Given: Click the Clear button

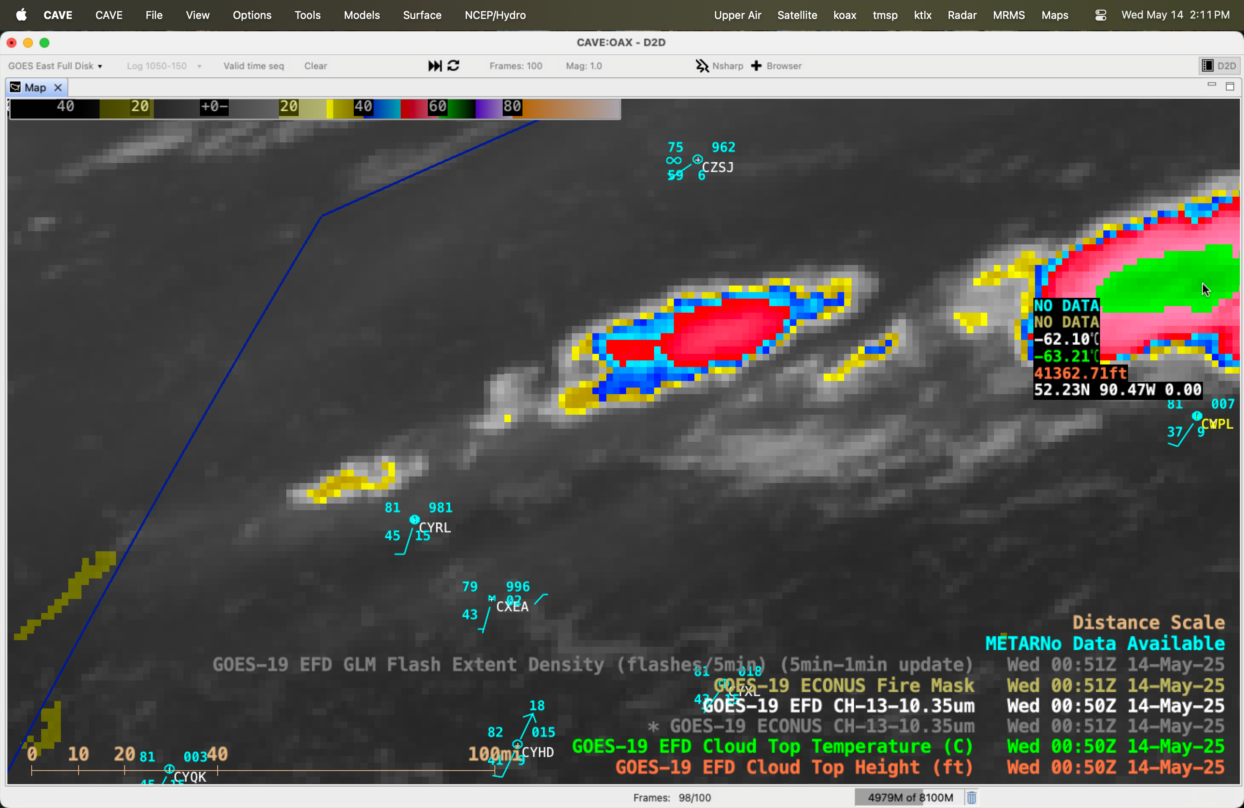Looking at the screenshot, I should click(316, 66).
